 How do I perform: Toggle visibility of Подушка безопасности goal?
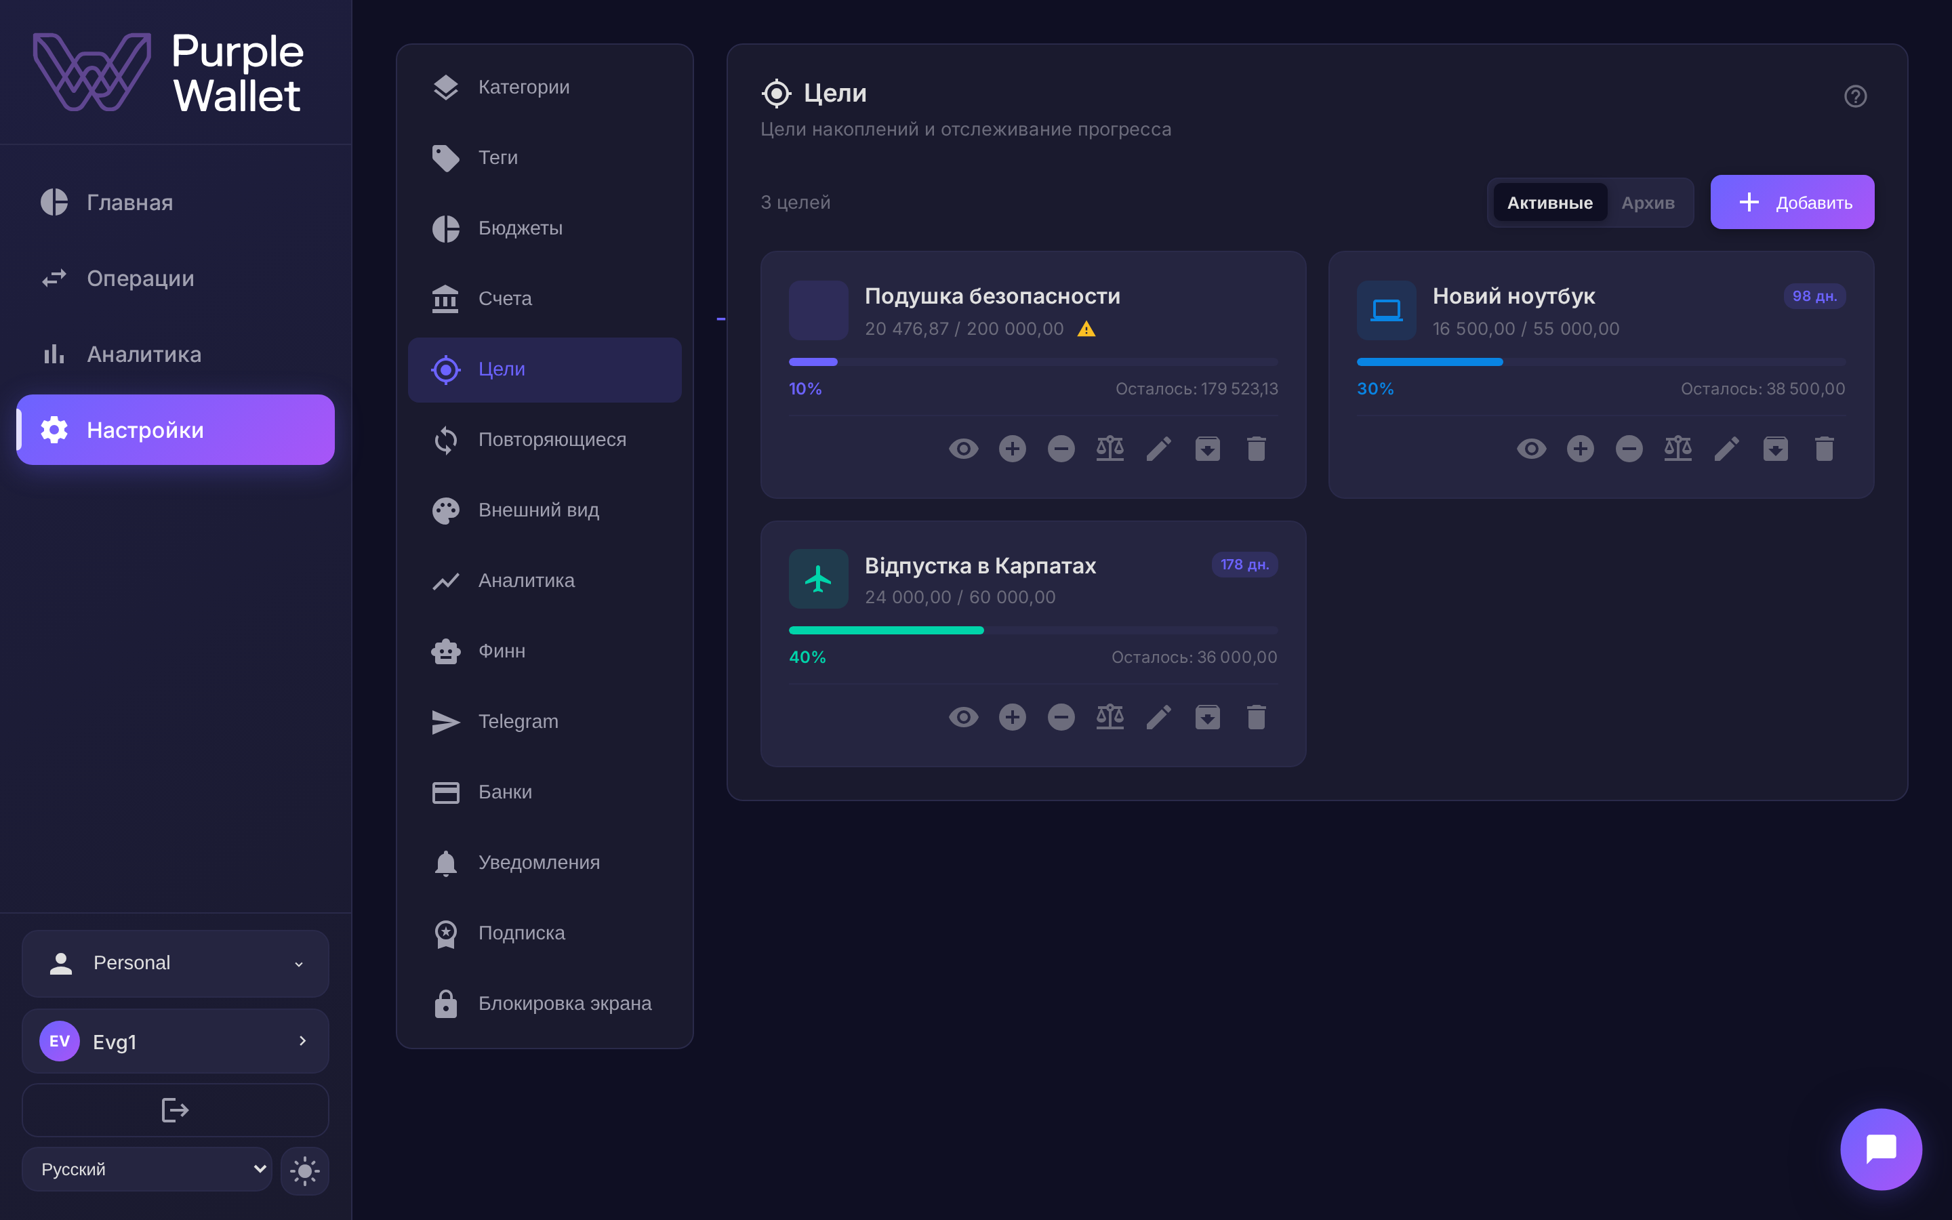(x=964, y=449)
